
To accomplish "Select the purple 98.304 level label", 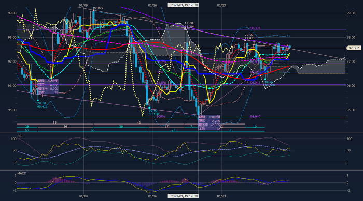I will pyautogui.click(x=255, y=28).
